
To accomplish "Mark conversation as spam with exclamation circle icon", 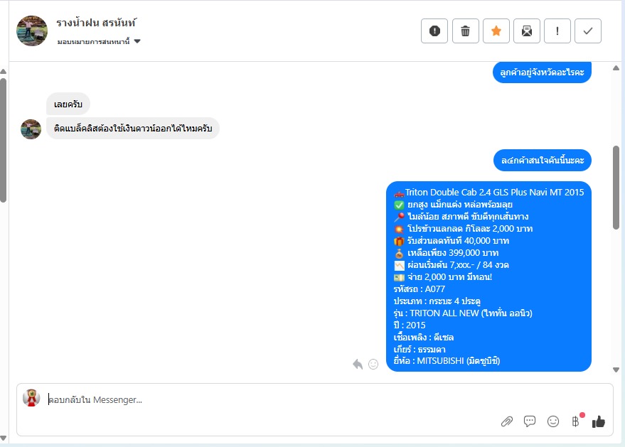I will pos(434,31).
